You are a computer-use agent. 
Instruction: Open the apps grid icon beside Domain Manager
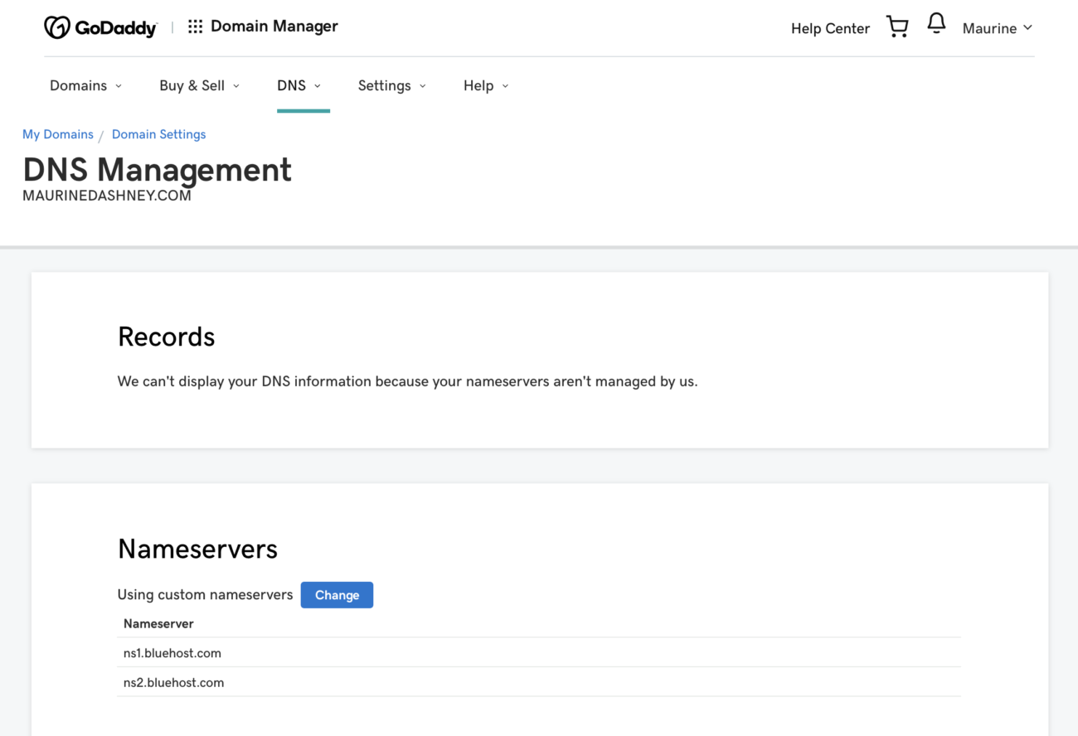point(195,27)
